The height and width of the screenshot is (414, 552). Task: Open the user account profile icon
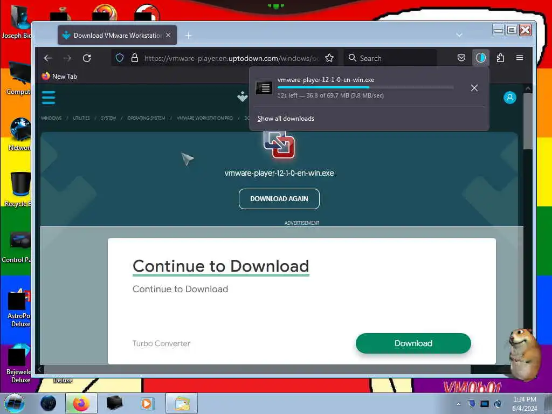click(x=510, y=98)
